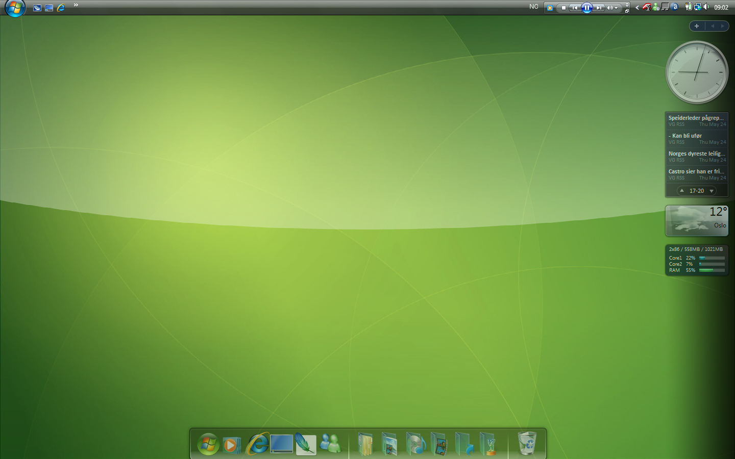Click Core1 usage bar in CPU gadget

[x=712, y=258]
